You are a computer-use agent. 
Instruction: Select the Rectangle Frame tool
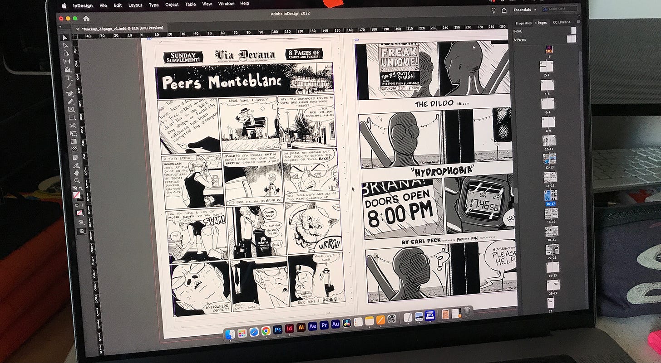71,109
